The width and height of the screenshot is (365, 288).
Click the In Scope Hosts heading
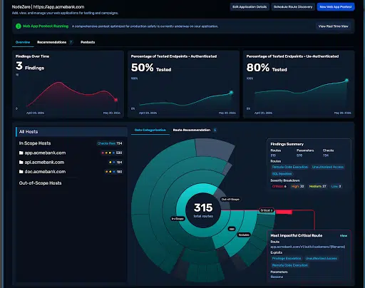tap(35, 143)
